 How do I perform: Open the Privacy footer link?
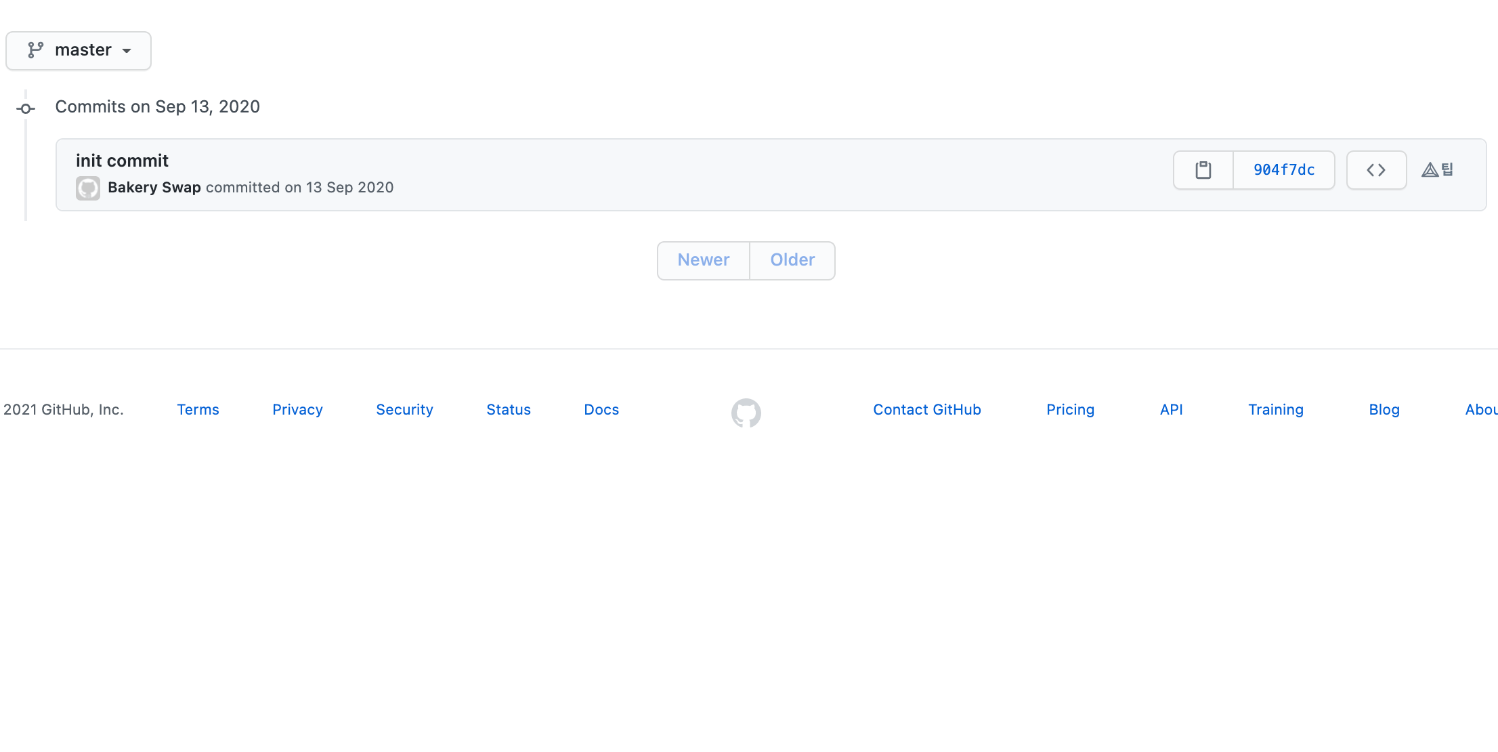tap(297, 410)
